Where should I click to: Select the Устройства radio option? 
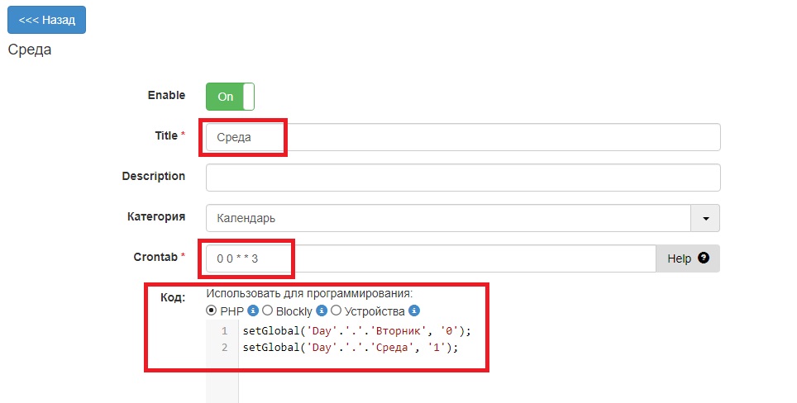(336, 311)
